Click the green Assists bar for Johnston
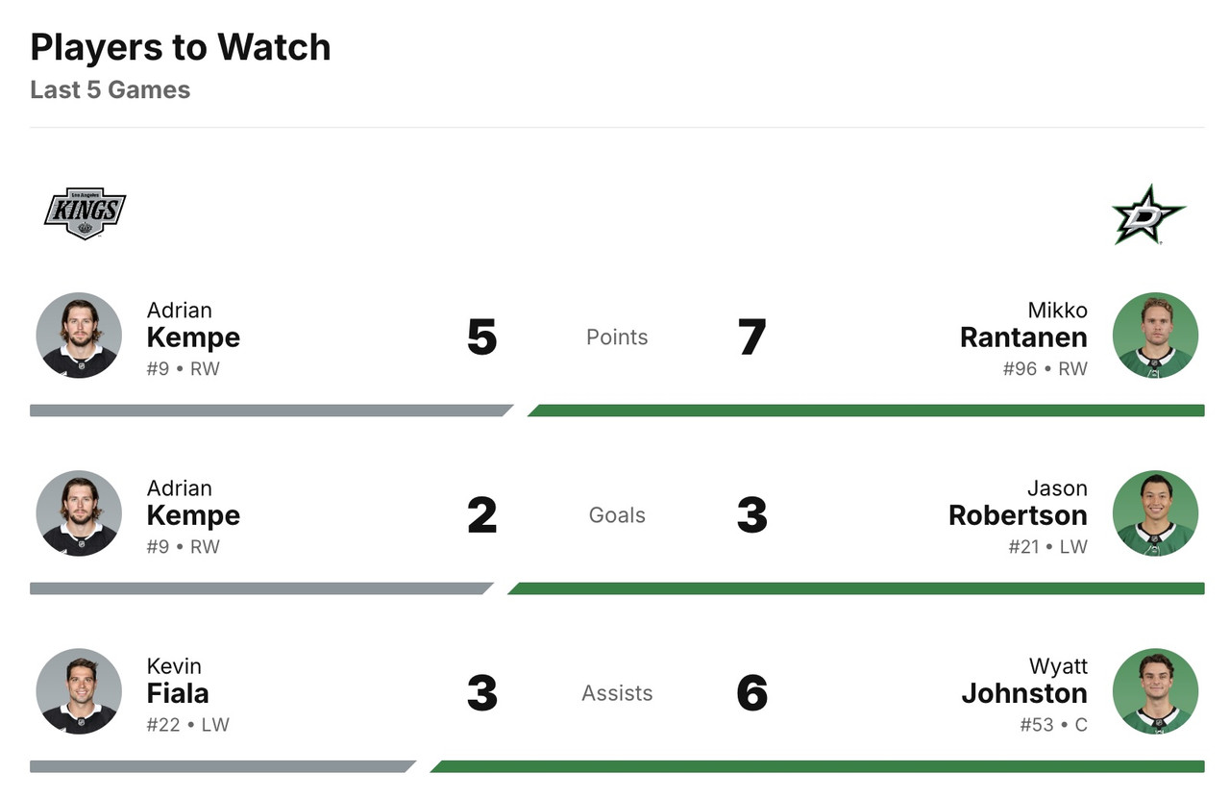This screenshot has height=798, width=1230. coord(817,766)
